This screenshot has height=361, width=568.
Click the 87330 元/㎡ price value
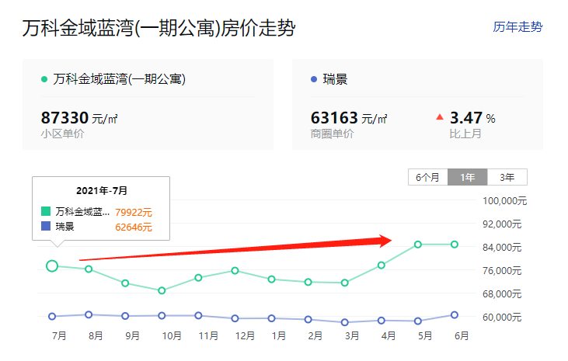(79, 118)
